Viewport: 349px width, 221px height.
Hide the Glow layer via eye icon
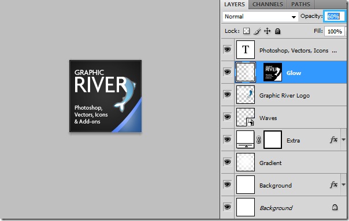[x=227, y=72]
